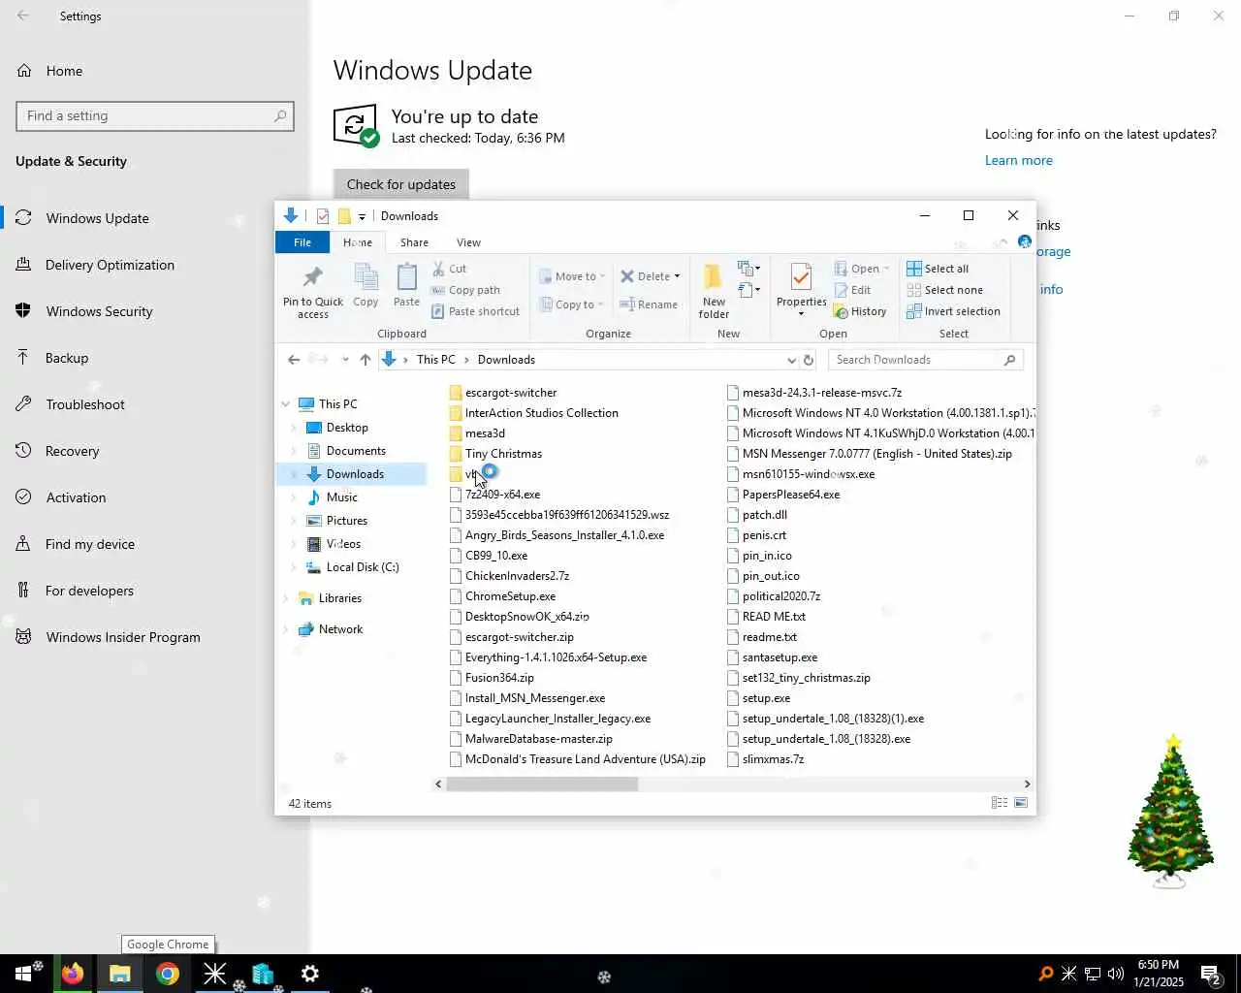1241x993 pixels.
Task: Open the Learn more link
Action: click(x=1018, y=160)
